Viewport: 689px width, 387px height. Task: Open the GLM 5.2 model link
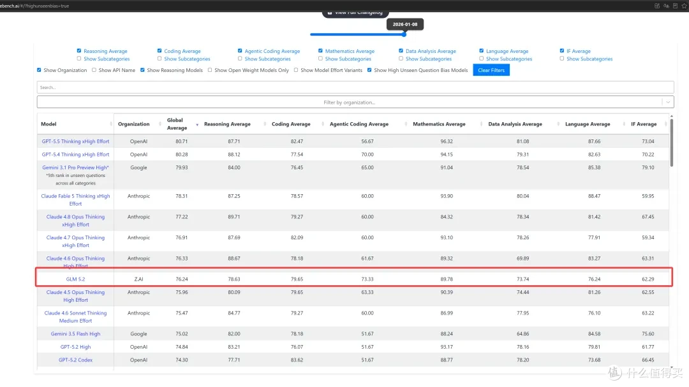[75, 279]
